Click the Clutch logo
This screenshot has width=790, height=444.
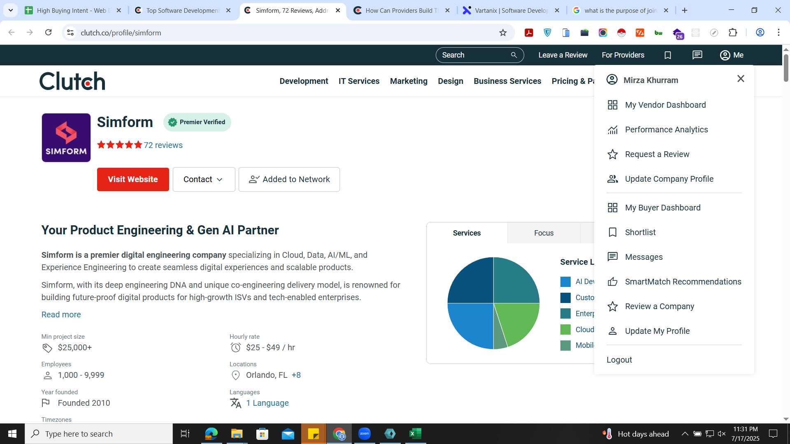(x=72, y=81)
